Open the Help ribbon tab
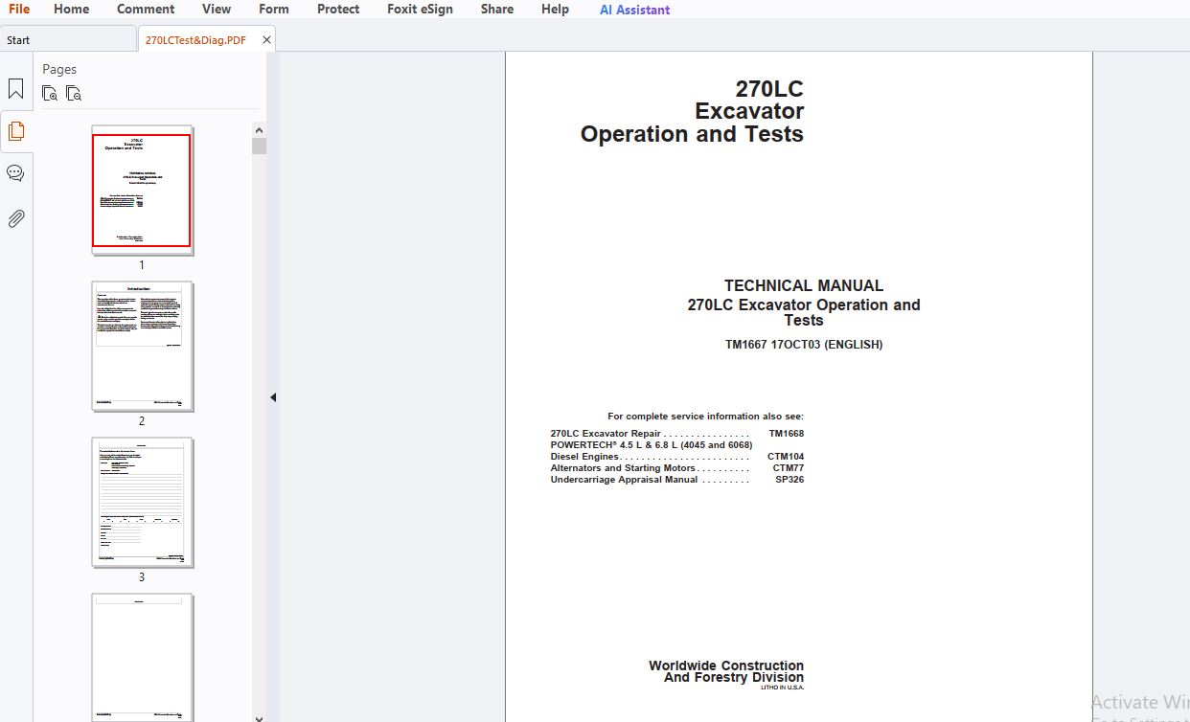 point(555,9)
